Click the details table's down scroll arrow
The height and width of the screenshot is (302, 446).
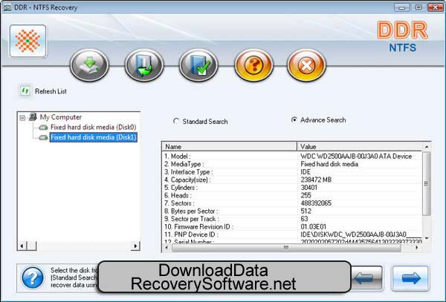point(427,238)
